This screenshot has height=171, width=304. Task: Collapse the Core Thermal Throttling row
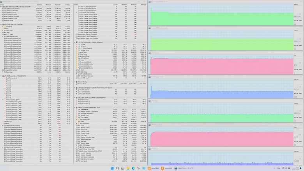point(3,126)
